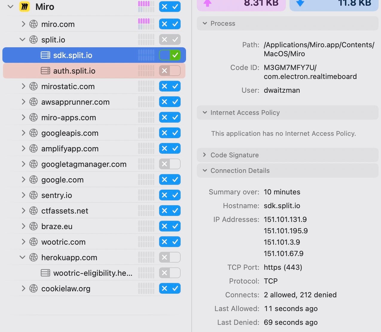Toggle the rule switch for sentry.io
This screenshot has width=381, height=332.
(x=170, y=195)
